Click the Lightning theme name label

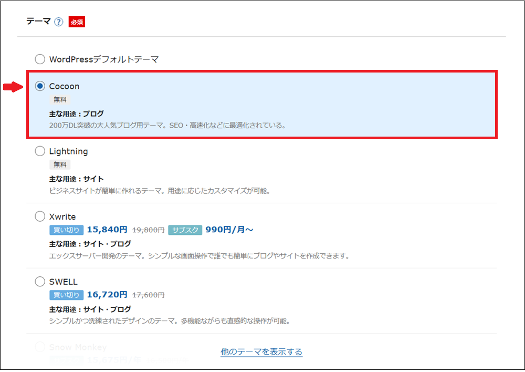(68, 151)
